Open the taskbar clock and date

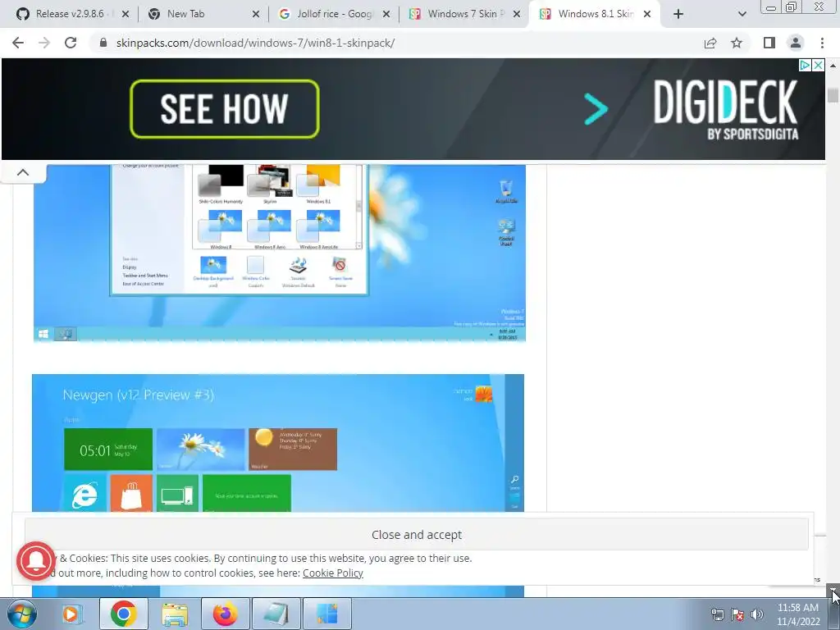798,614
